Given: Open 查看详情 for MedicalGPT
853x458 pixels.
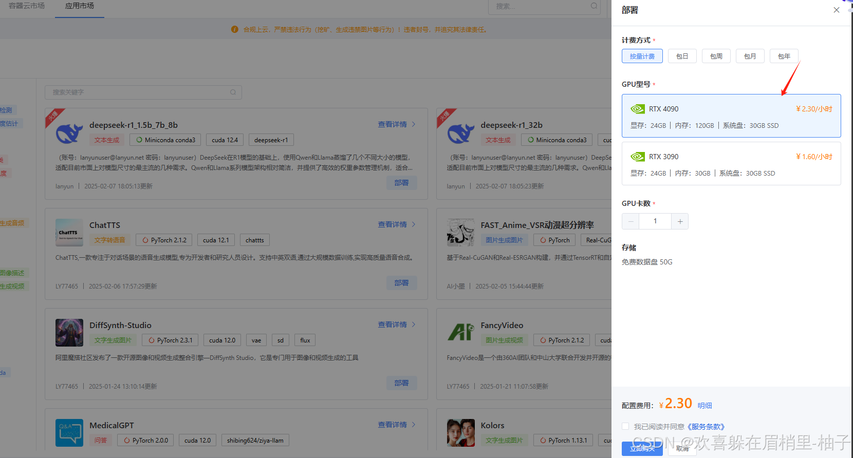Looking at the screenshot, I should tap(392, 425).
